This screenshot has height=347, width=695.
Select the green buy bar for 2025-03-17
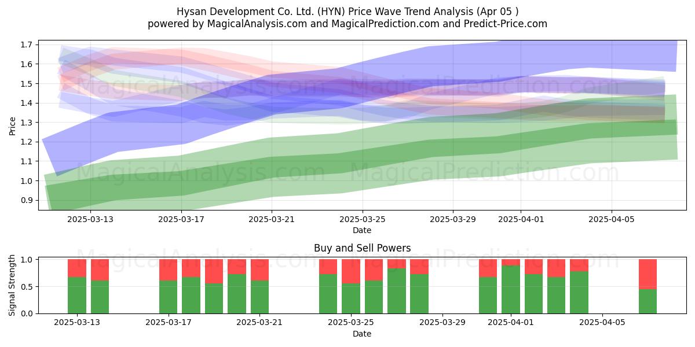(168, 297)
